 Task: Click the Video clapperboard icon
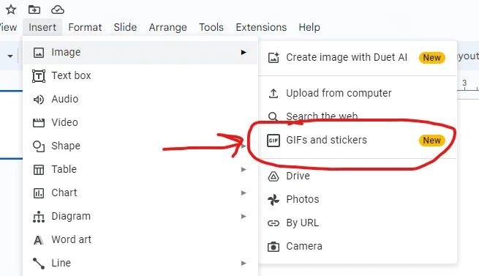[39, 123]
